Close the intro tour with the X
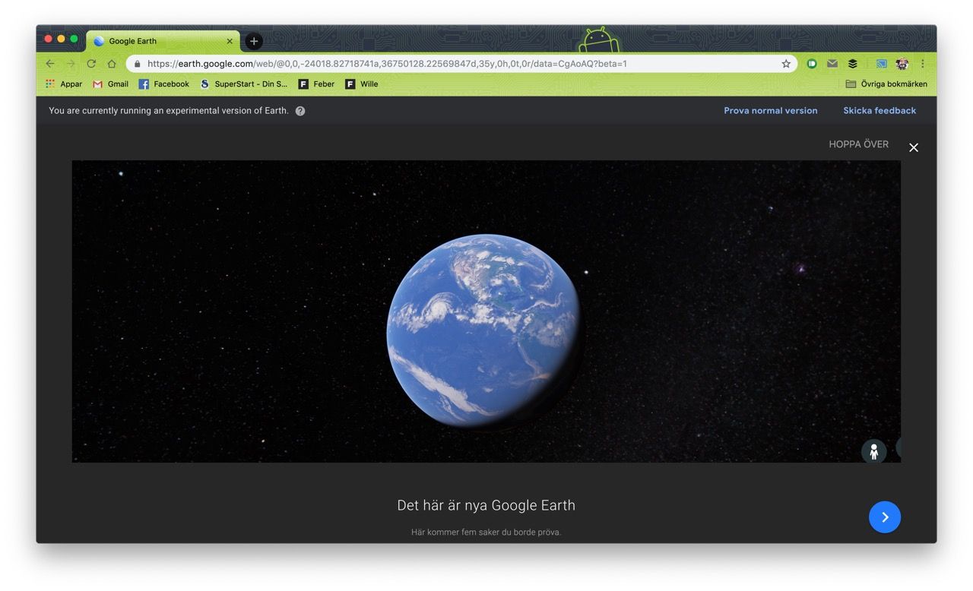Viewport: 973px width, 591px height. tap(914, 147)
